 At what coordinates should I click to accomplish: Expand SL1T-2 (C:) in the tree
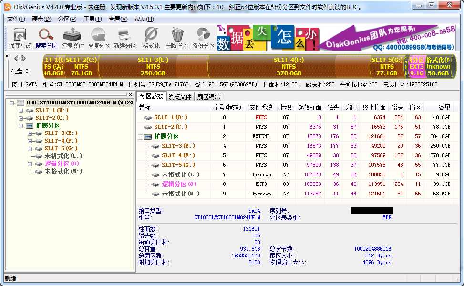click(x=21, y=118)
